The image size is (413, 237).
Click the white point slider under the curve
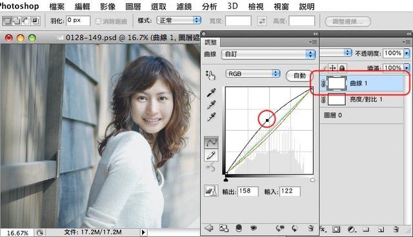pos(312,180)
